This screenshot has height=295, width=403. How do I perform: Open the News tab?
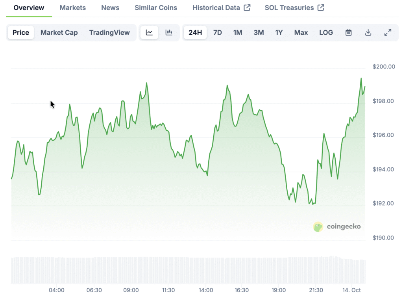click(110, 8)
